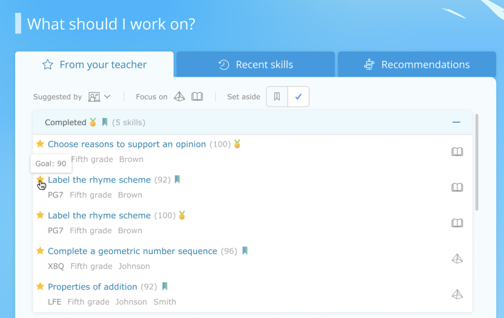Screen dimensions: 504x318
Task: Switch to the Recent skills tab
Action: coord(254,64)
